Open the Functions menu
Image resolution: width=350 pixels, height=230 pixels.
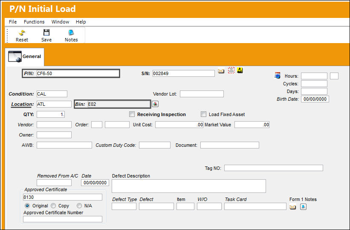tap(34, 22)
